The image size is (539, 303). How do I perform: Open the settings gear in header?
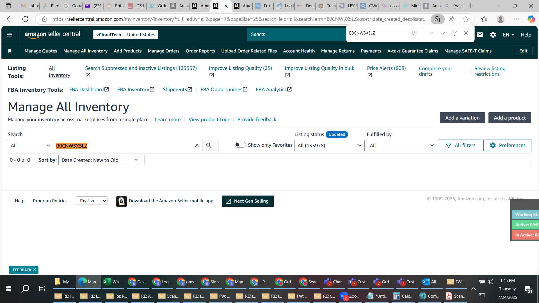coord(493,35)
